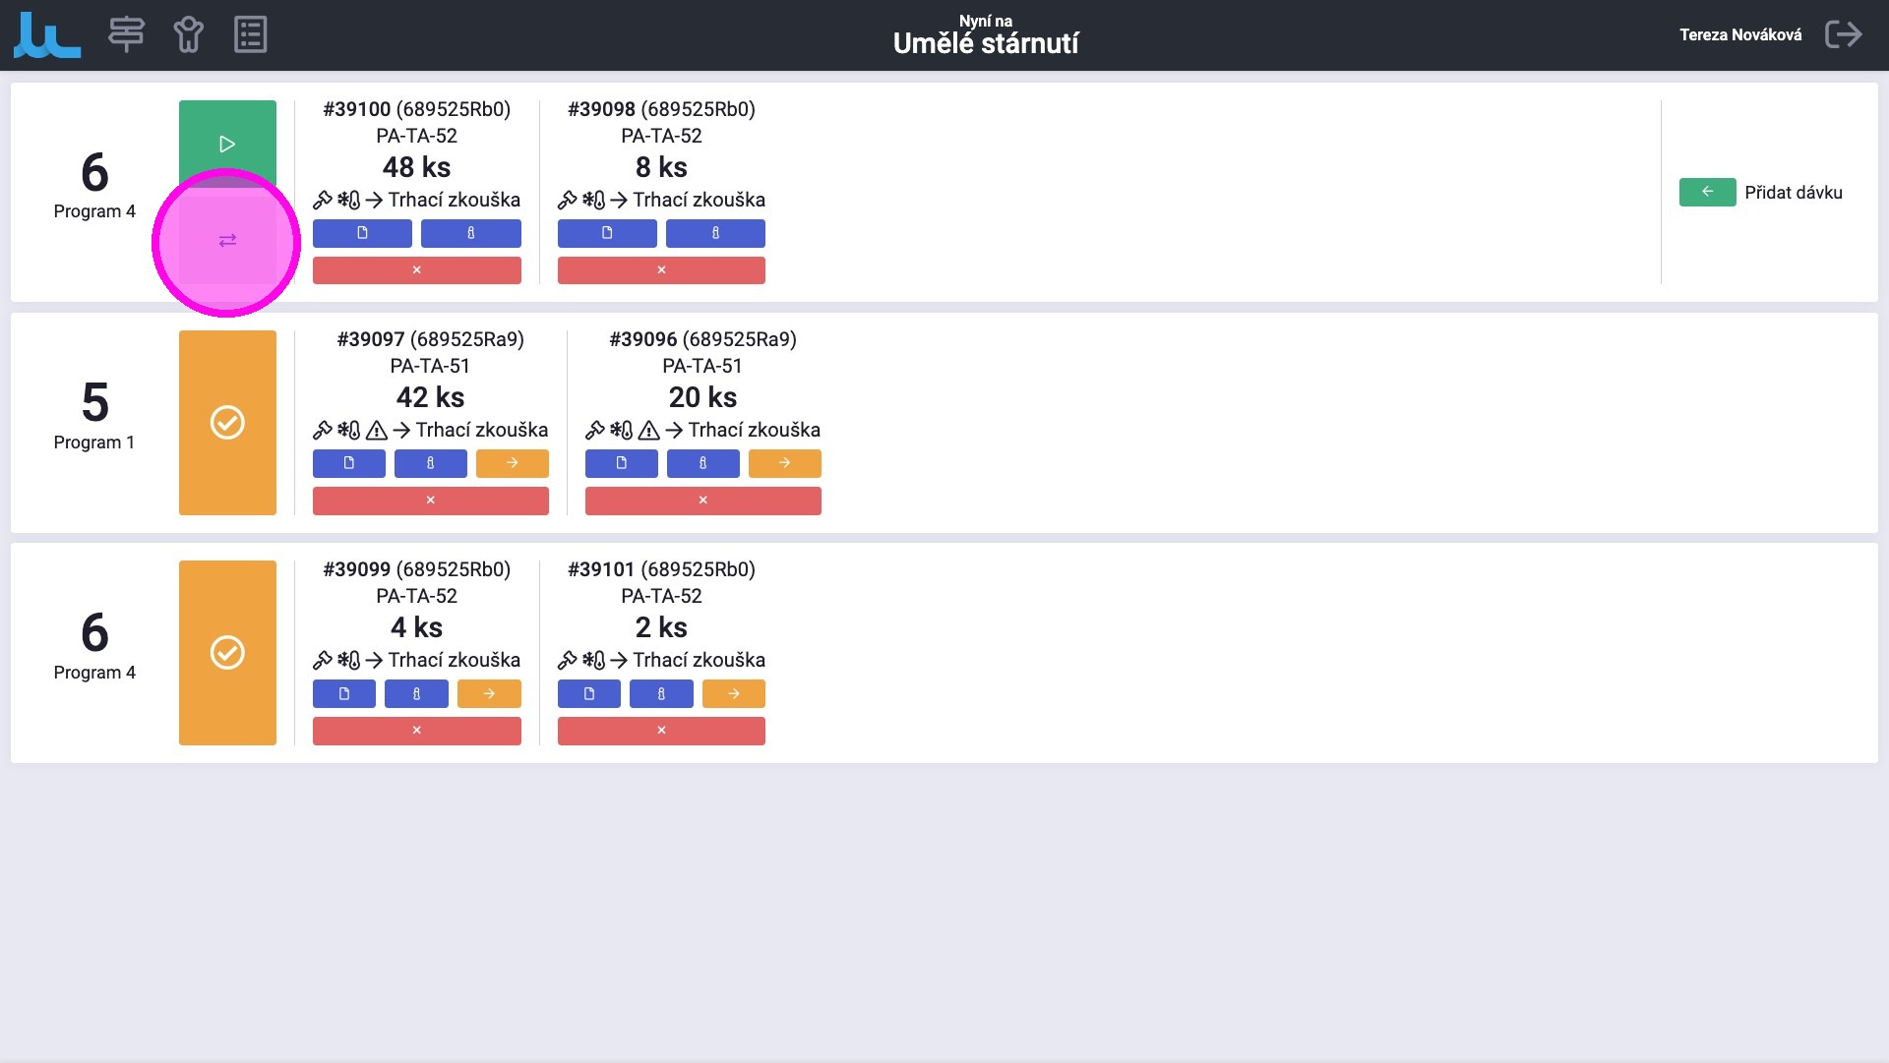Open the signpost navigation icon in top bar
This screenshot has height=1063, width=1889.
pos(126,34)
